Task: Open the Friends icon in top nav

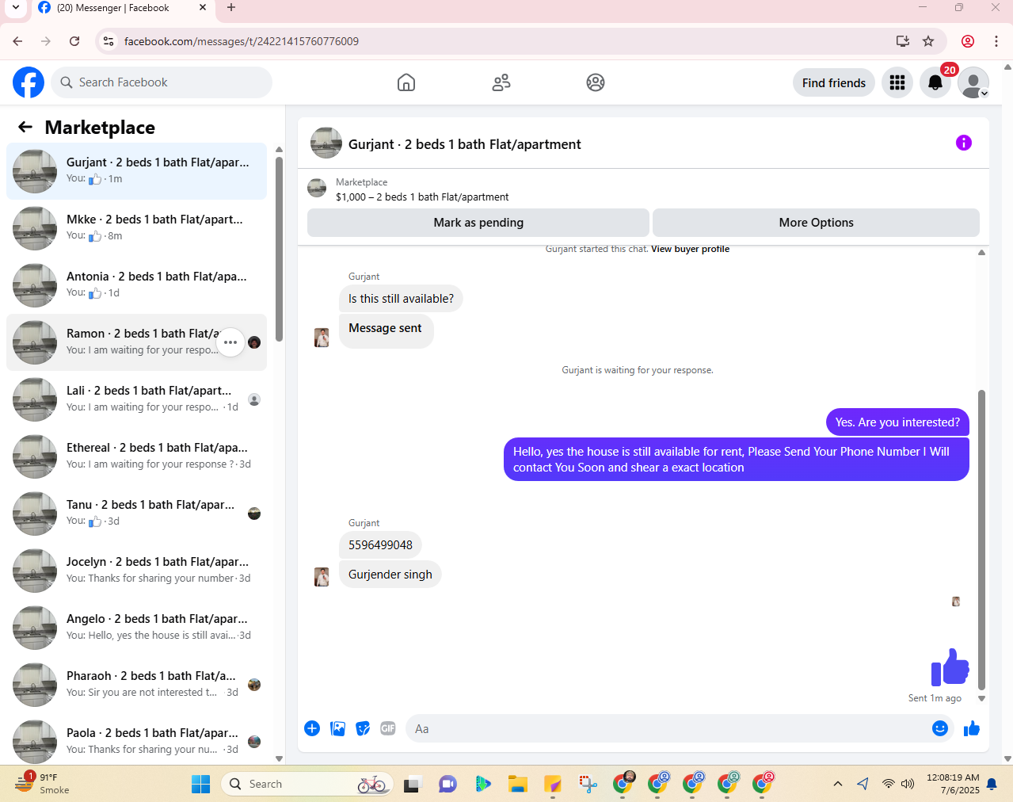Action: (x=501, y=82)
